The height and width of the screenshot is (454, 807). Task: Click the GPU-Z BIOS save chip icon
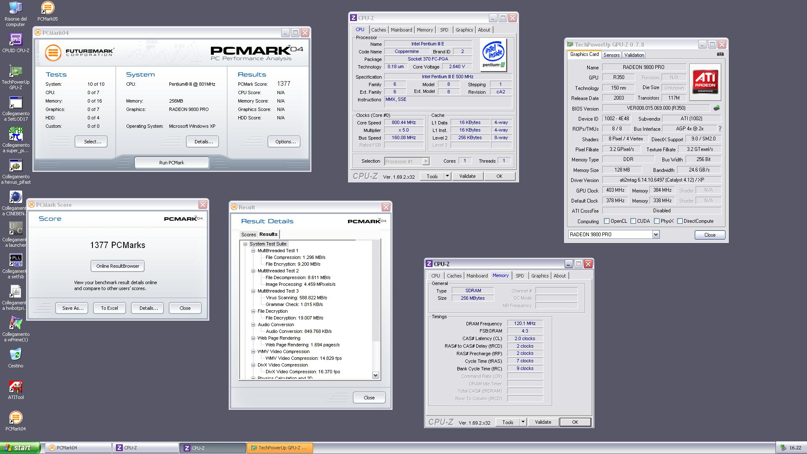click(717, 108)
